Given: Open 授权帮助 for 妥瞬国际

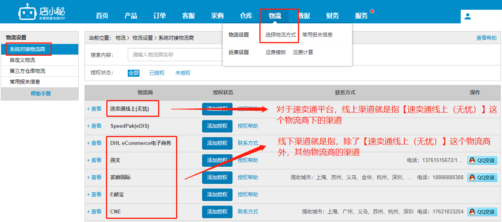Looking at the screenshot, I should 248,178.
